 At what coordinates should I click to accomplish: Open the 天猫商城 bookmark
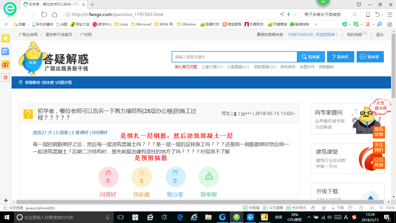[277, 24]
